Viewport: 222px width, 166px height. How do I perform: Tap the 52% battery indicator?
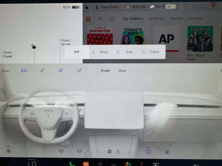71,7
